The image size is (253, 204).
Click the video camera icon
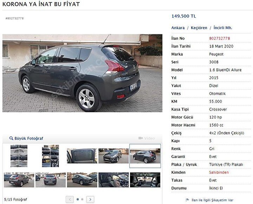[141, 138]
